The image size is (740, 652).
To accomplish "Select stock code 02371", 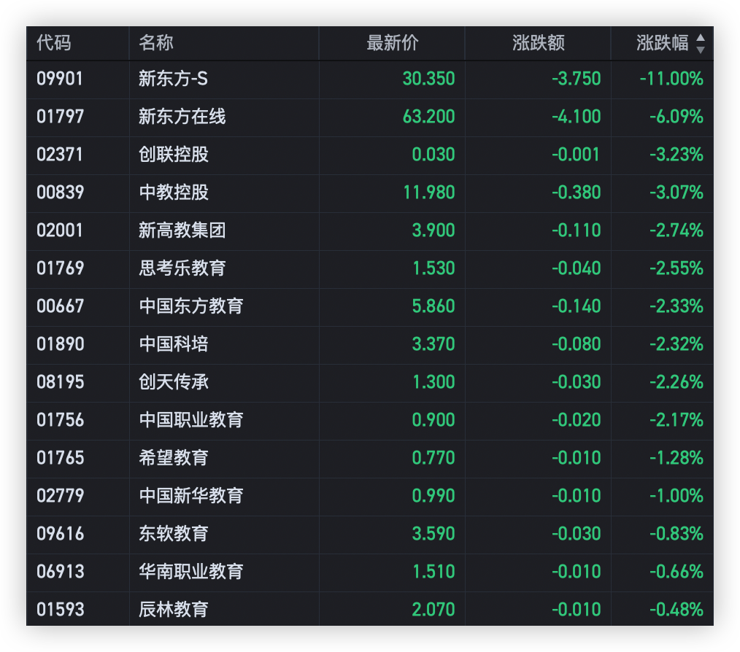I will (x=59, y=155).
